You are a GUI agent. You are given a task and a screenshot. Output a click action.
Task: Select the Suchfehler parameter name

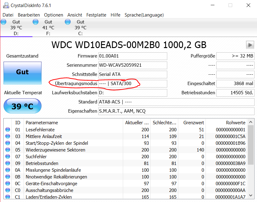36,156
